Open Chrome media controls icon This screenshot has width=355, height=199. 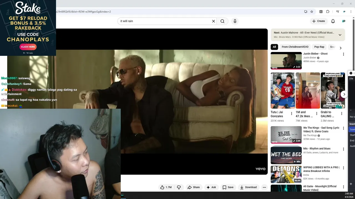pos(338,12)
